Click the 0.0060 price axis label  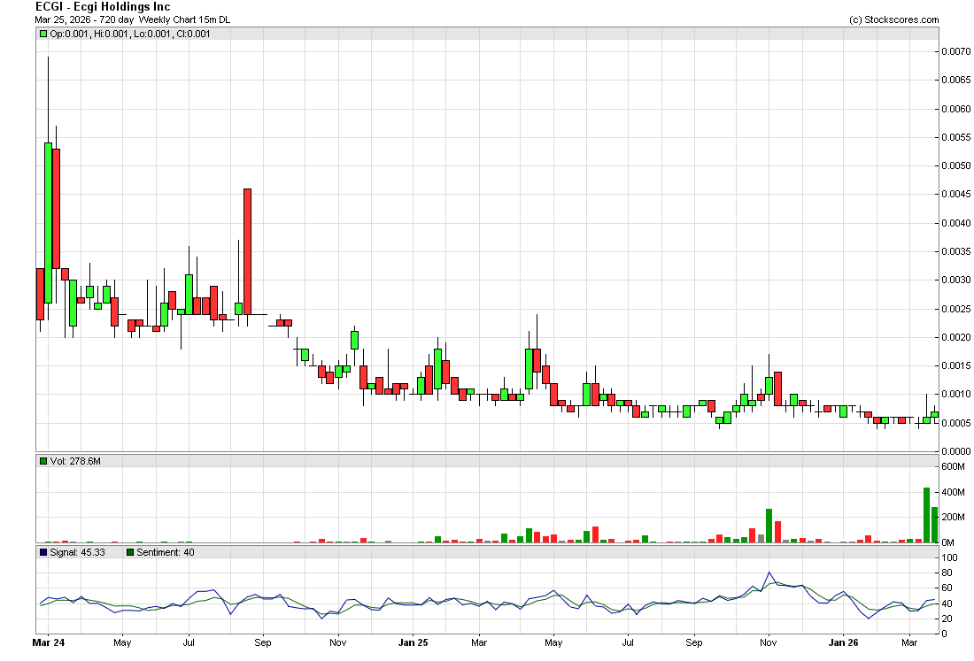pos(955,109)
